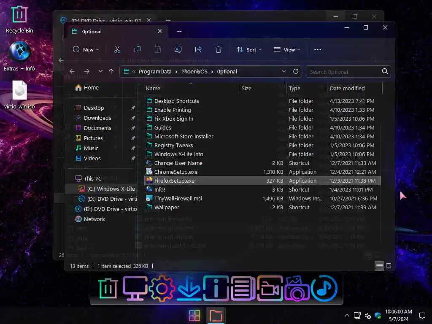Open the Recycle Bin desktop icon
The image size is (432, 324).
(x=19, y=19)
